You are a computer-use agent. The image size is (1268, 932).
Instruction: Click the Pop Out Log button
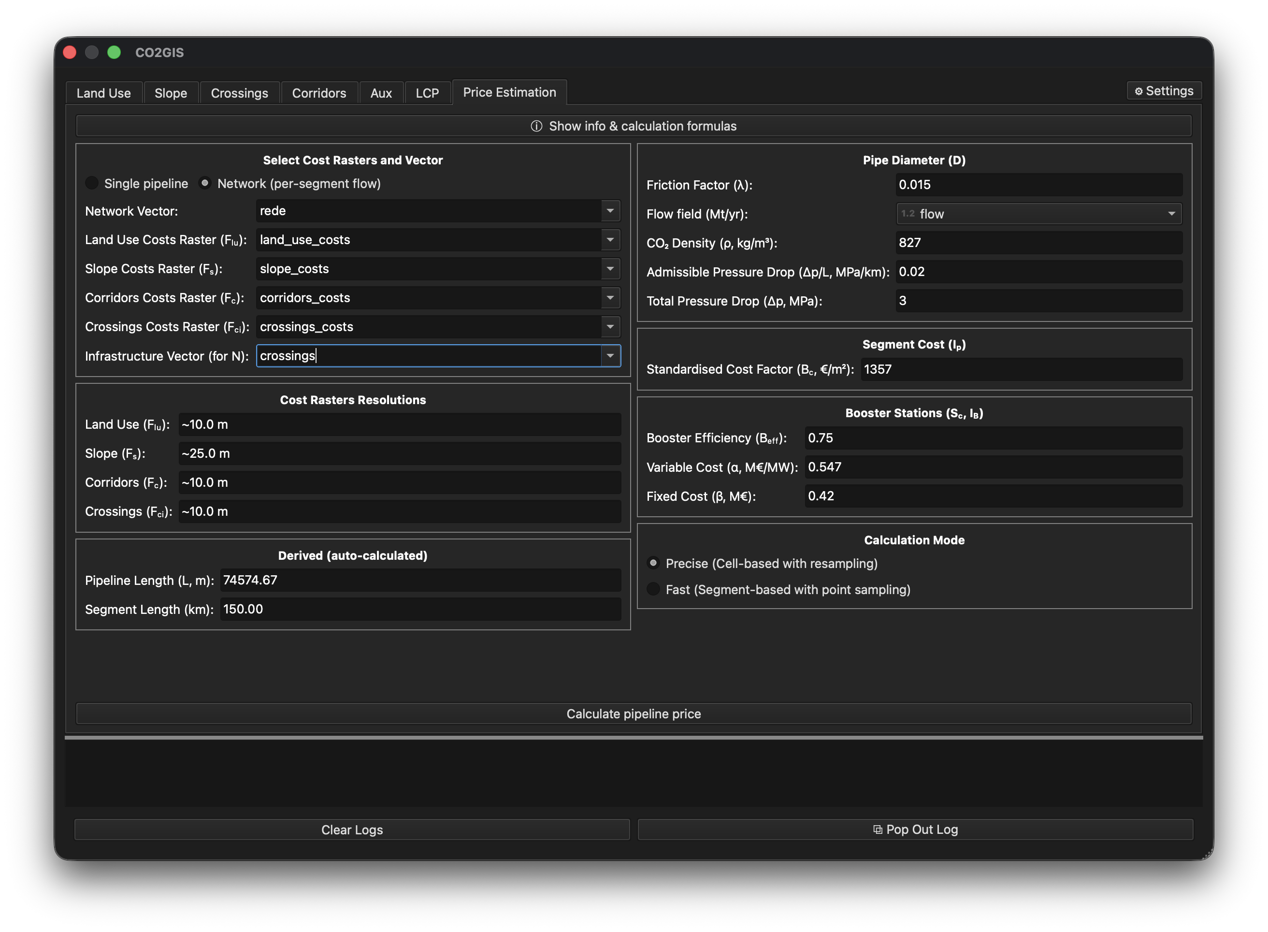pos(915,830)
